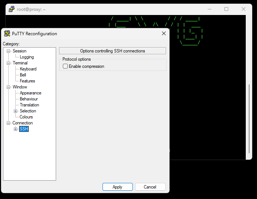Select the Terminal category
This screenshot has height=199, width=257.
[20, 63]
